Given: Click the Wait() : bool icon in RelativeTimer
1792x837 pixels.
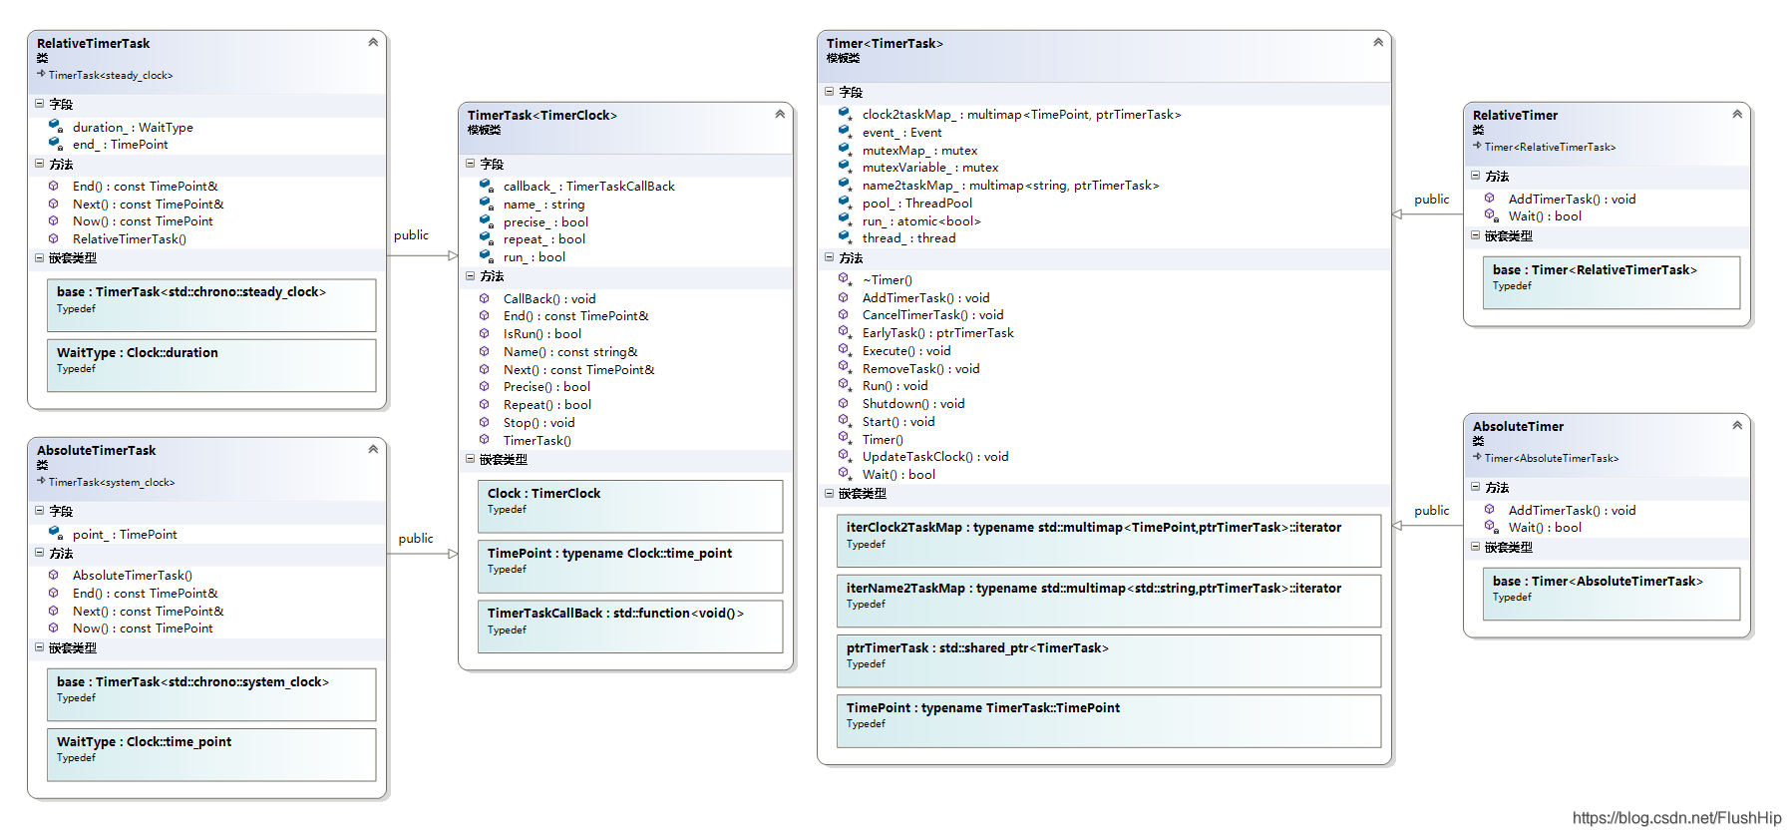Looking at the screenshot, I should (x=1491, y=215).
